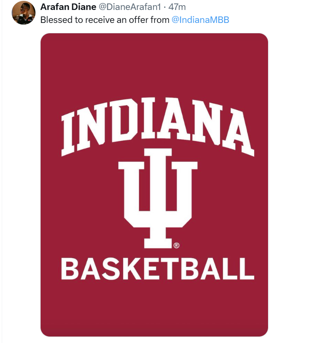The image size is (316, 343).
Task: Click the Arafan Diane display name
Action: click(x=68, y=7)
